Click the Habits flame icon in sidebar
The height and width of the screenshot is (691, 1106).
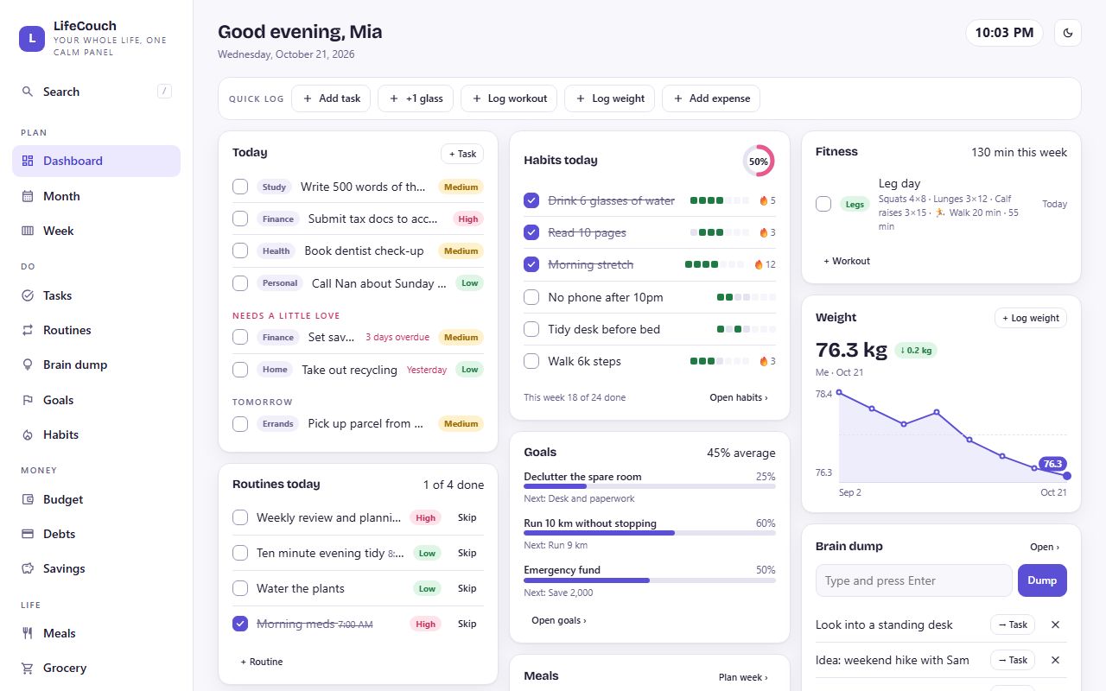(28, 434)
